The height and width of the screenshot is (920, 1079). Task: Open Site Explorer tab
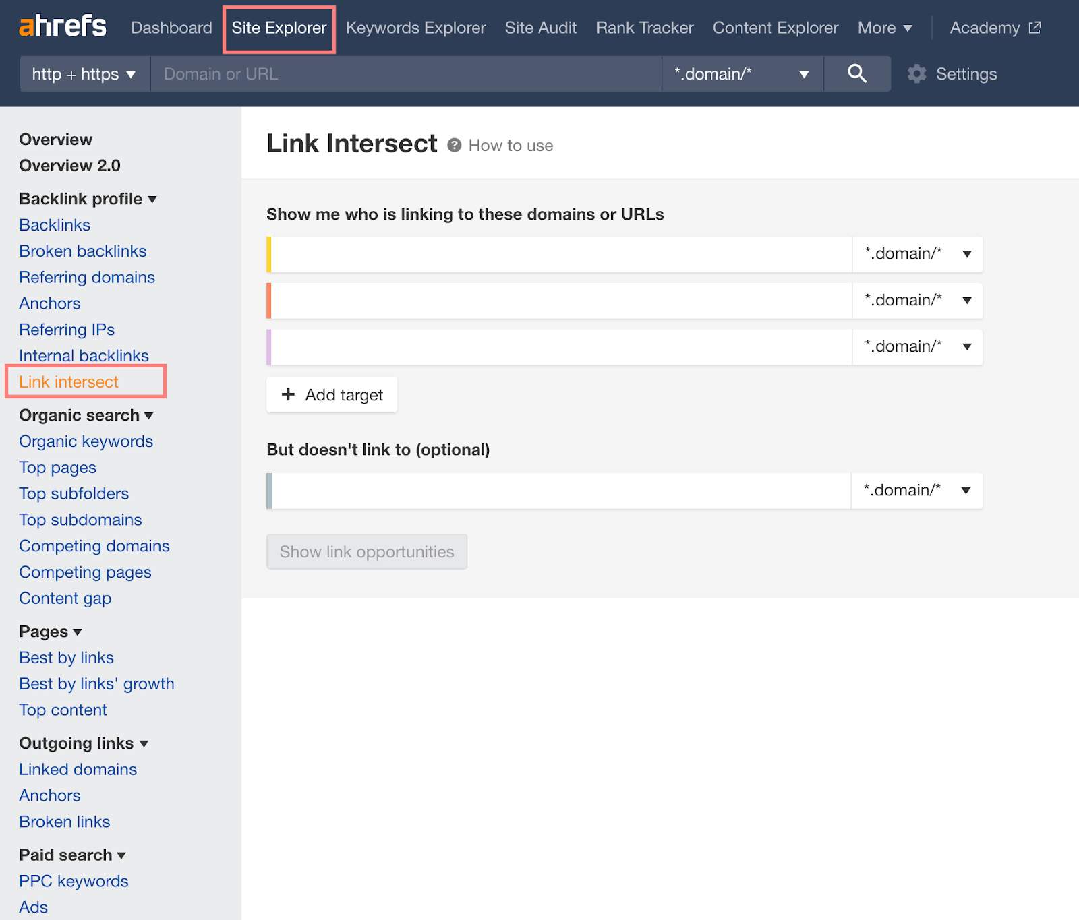pos(279,28)
